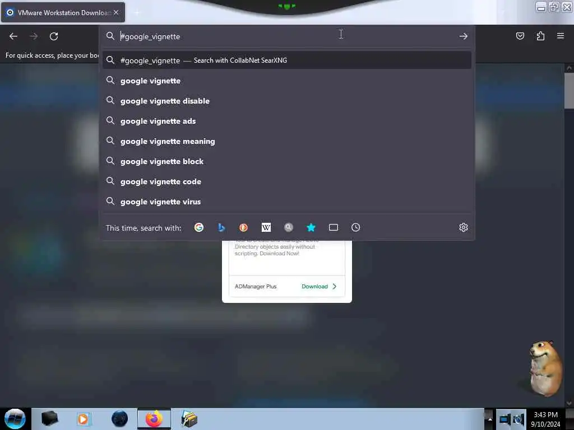Select the VMware Workstation Download tab
Image resolution: width=574 pixels, height=430 pixels.
(63, 12)
